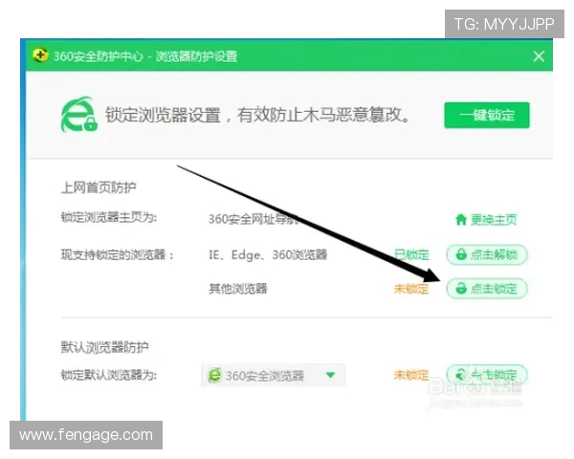Click 更换主页 link

pyautogui.click(x=494, y=220)
